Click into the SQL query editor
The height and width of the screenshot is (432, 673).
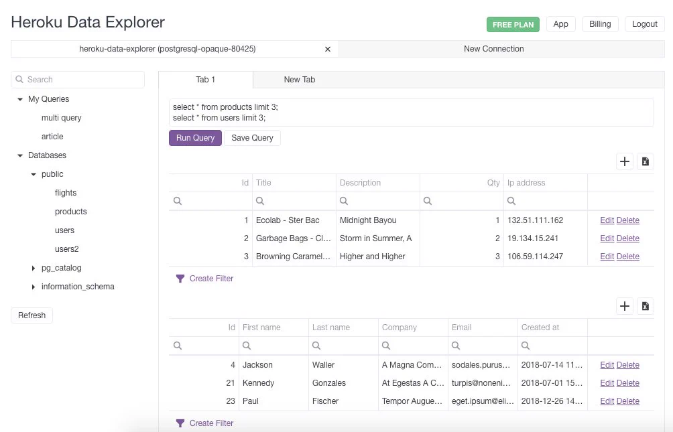tap(411, 113)
